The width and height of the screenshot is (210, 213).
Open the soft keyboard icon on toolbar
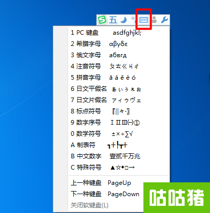point(143,20)
